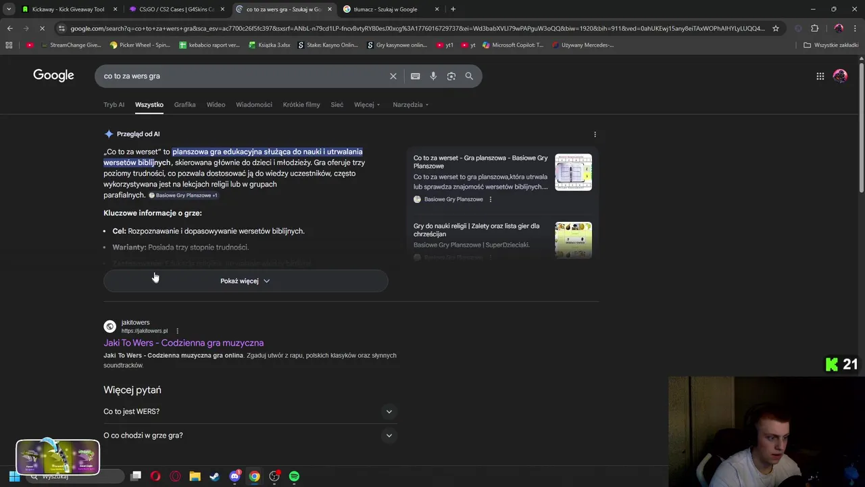The image size is (865, 487).
Task: Open Gry do nauki religii source link
Action: pos(476,230)
